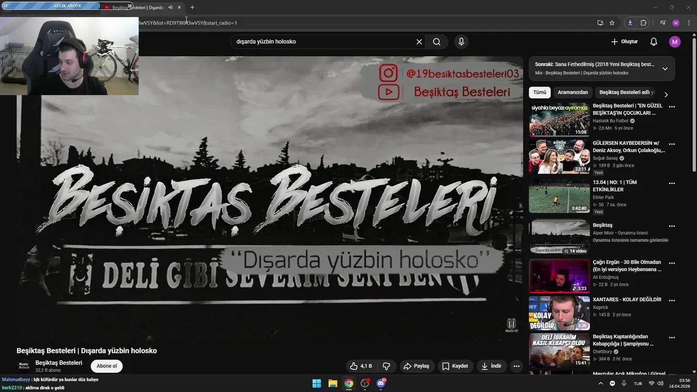The height and width of the screenshot is (392, 697).
Task: Open the 14 video playlist thumbnail
Action: point(559,237)
